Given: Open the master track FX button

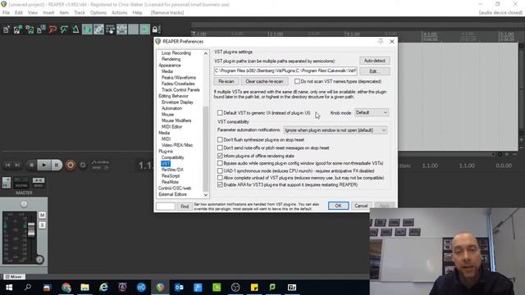Looking at the screenshot, I should pyautogui.click(x=7, y=183).
